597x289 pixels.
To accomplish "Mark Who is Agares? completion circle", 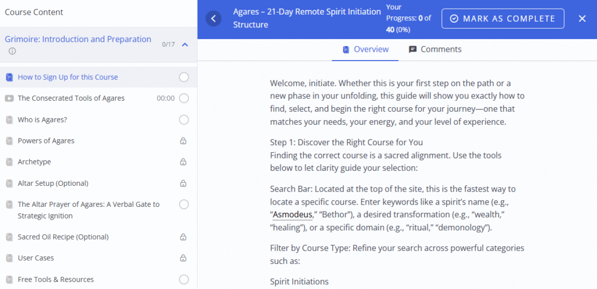I will (184, 120).
